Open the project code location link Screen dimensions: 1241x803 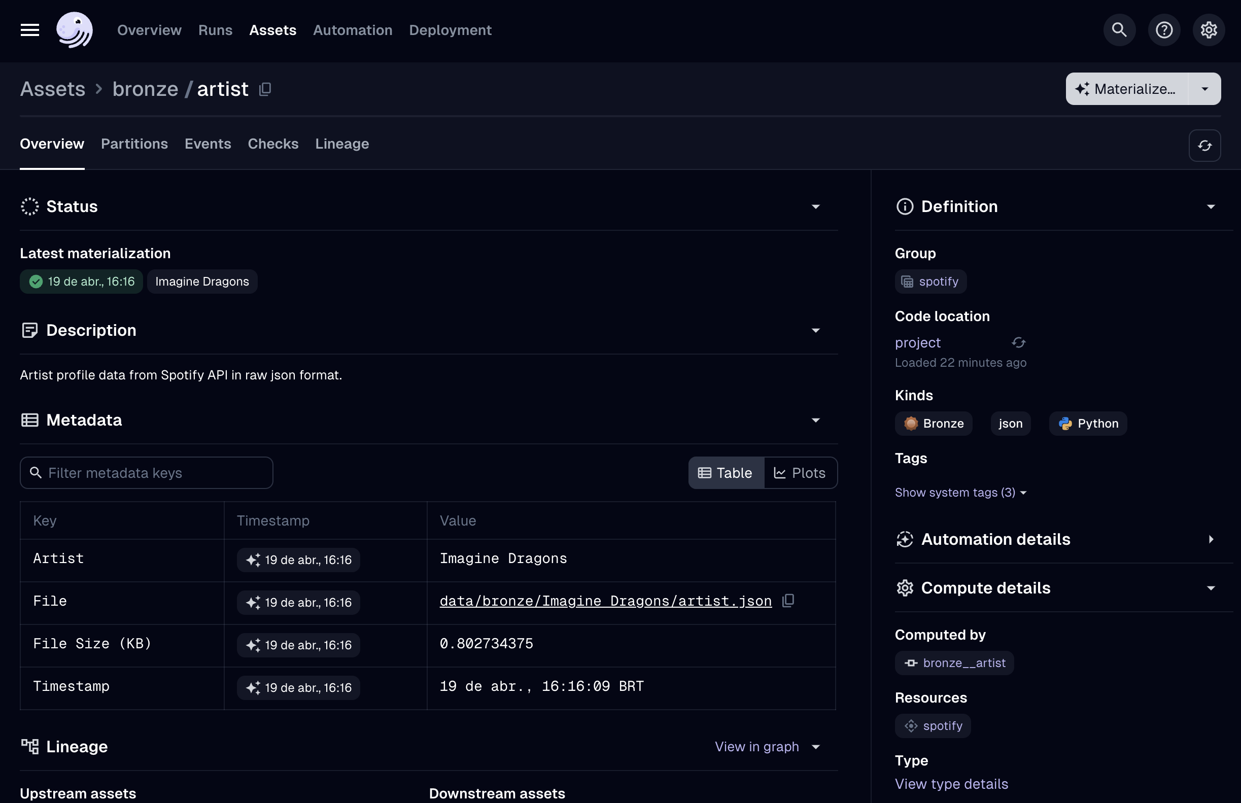(x=918, y=342)
